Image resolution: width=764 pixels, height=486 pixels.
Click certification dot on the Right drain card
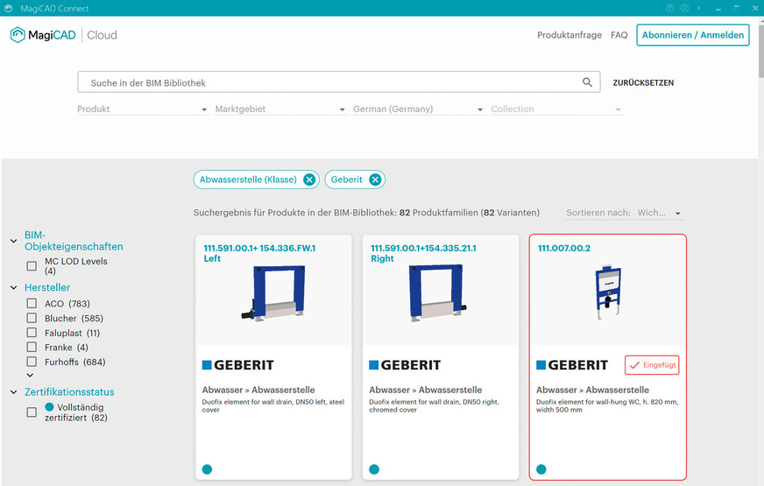(374, 469)
